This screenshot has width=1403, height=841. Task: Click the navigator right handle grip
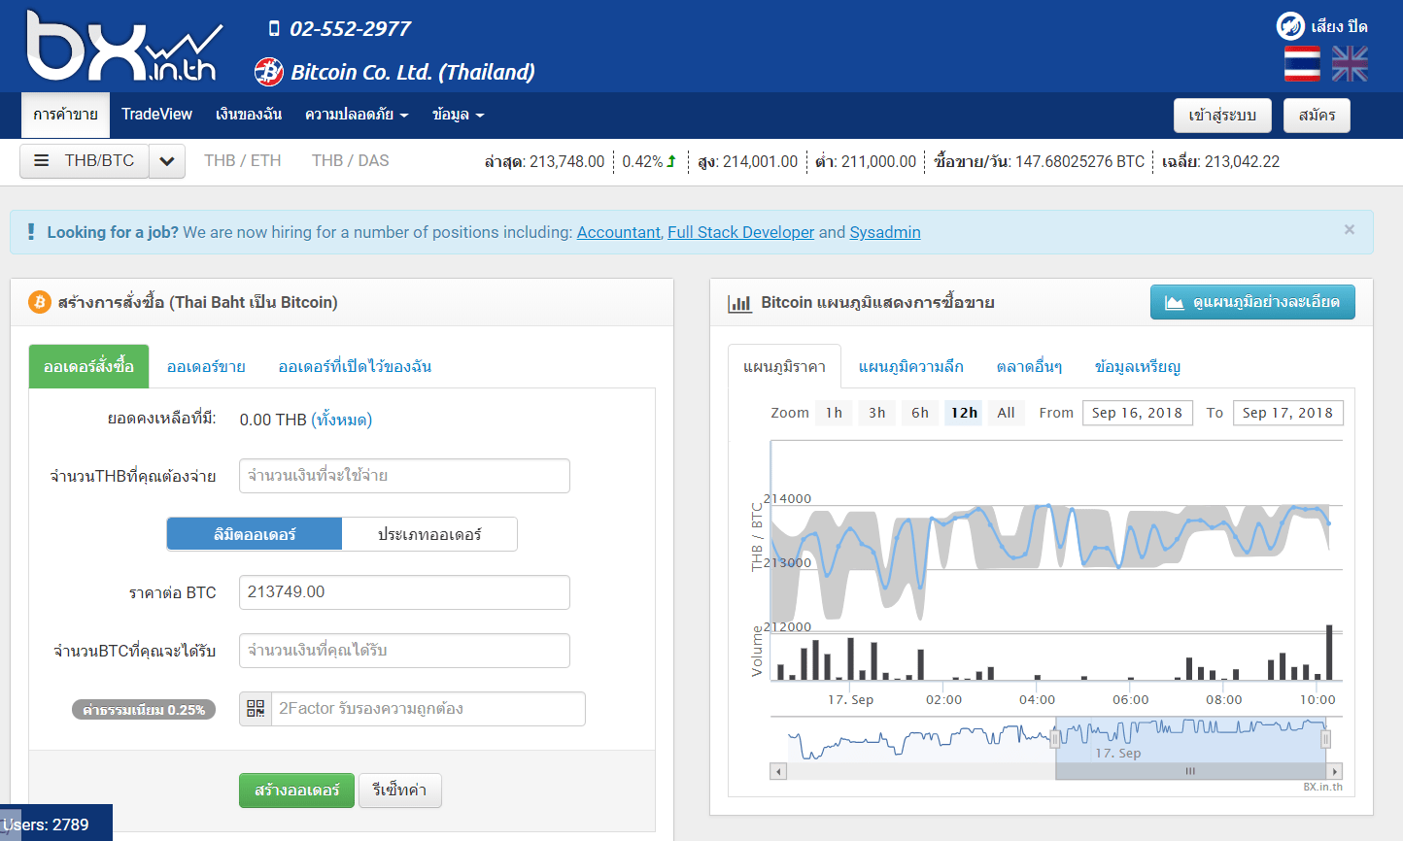pos(1325,740)
